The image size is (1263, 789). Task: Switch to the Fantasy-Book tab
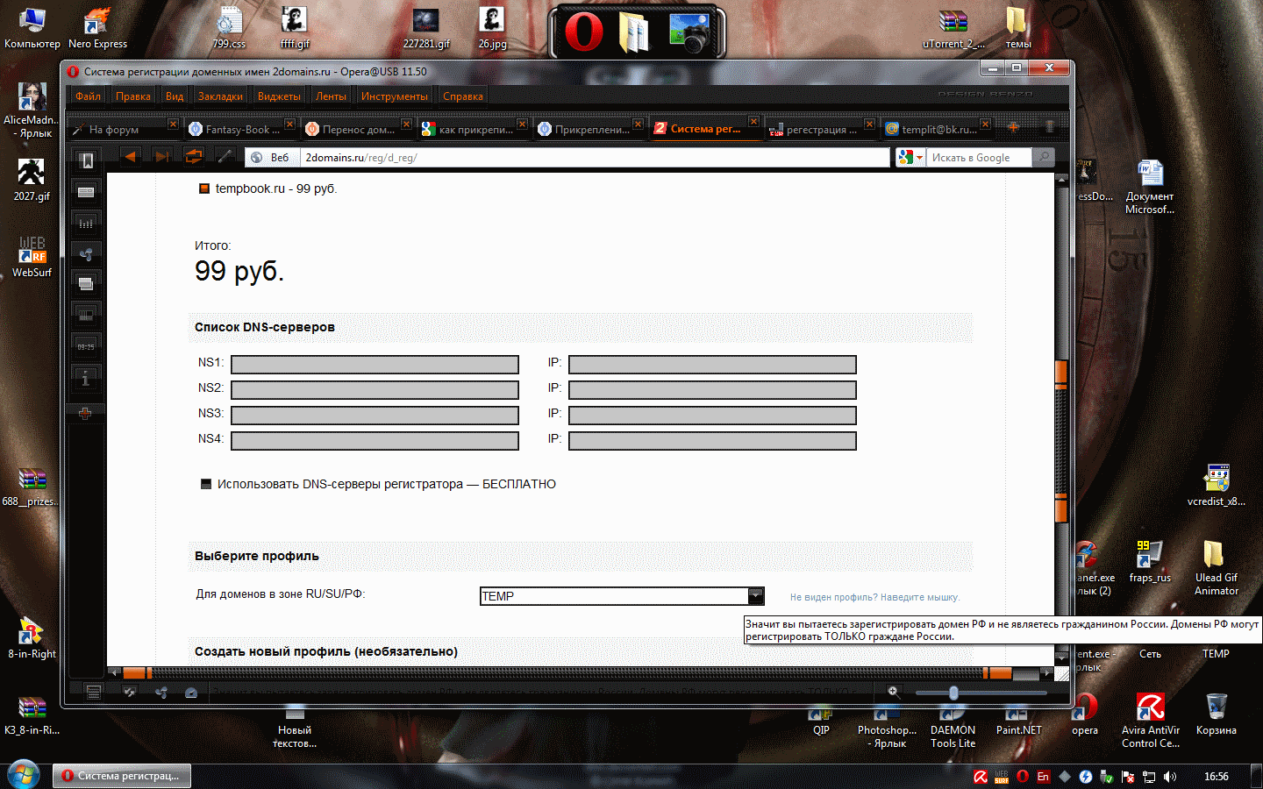(239, 129)
